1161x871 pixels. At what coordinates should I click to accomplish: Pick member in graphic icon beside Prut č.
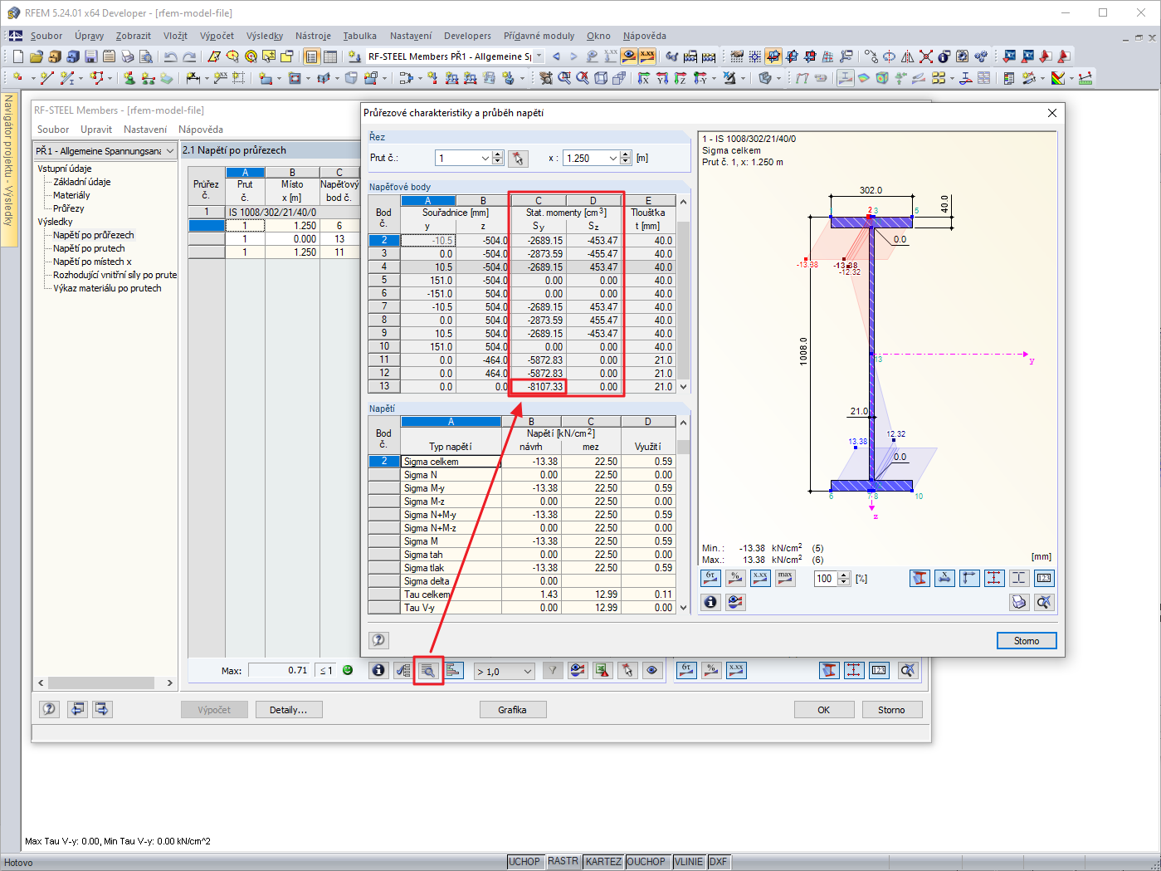coord(518,158)
